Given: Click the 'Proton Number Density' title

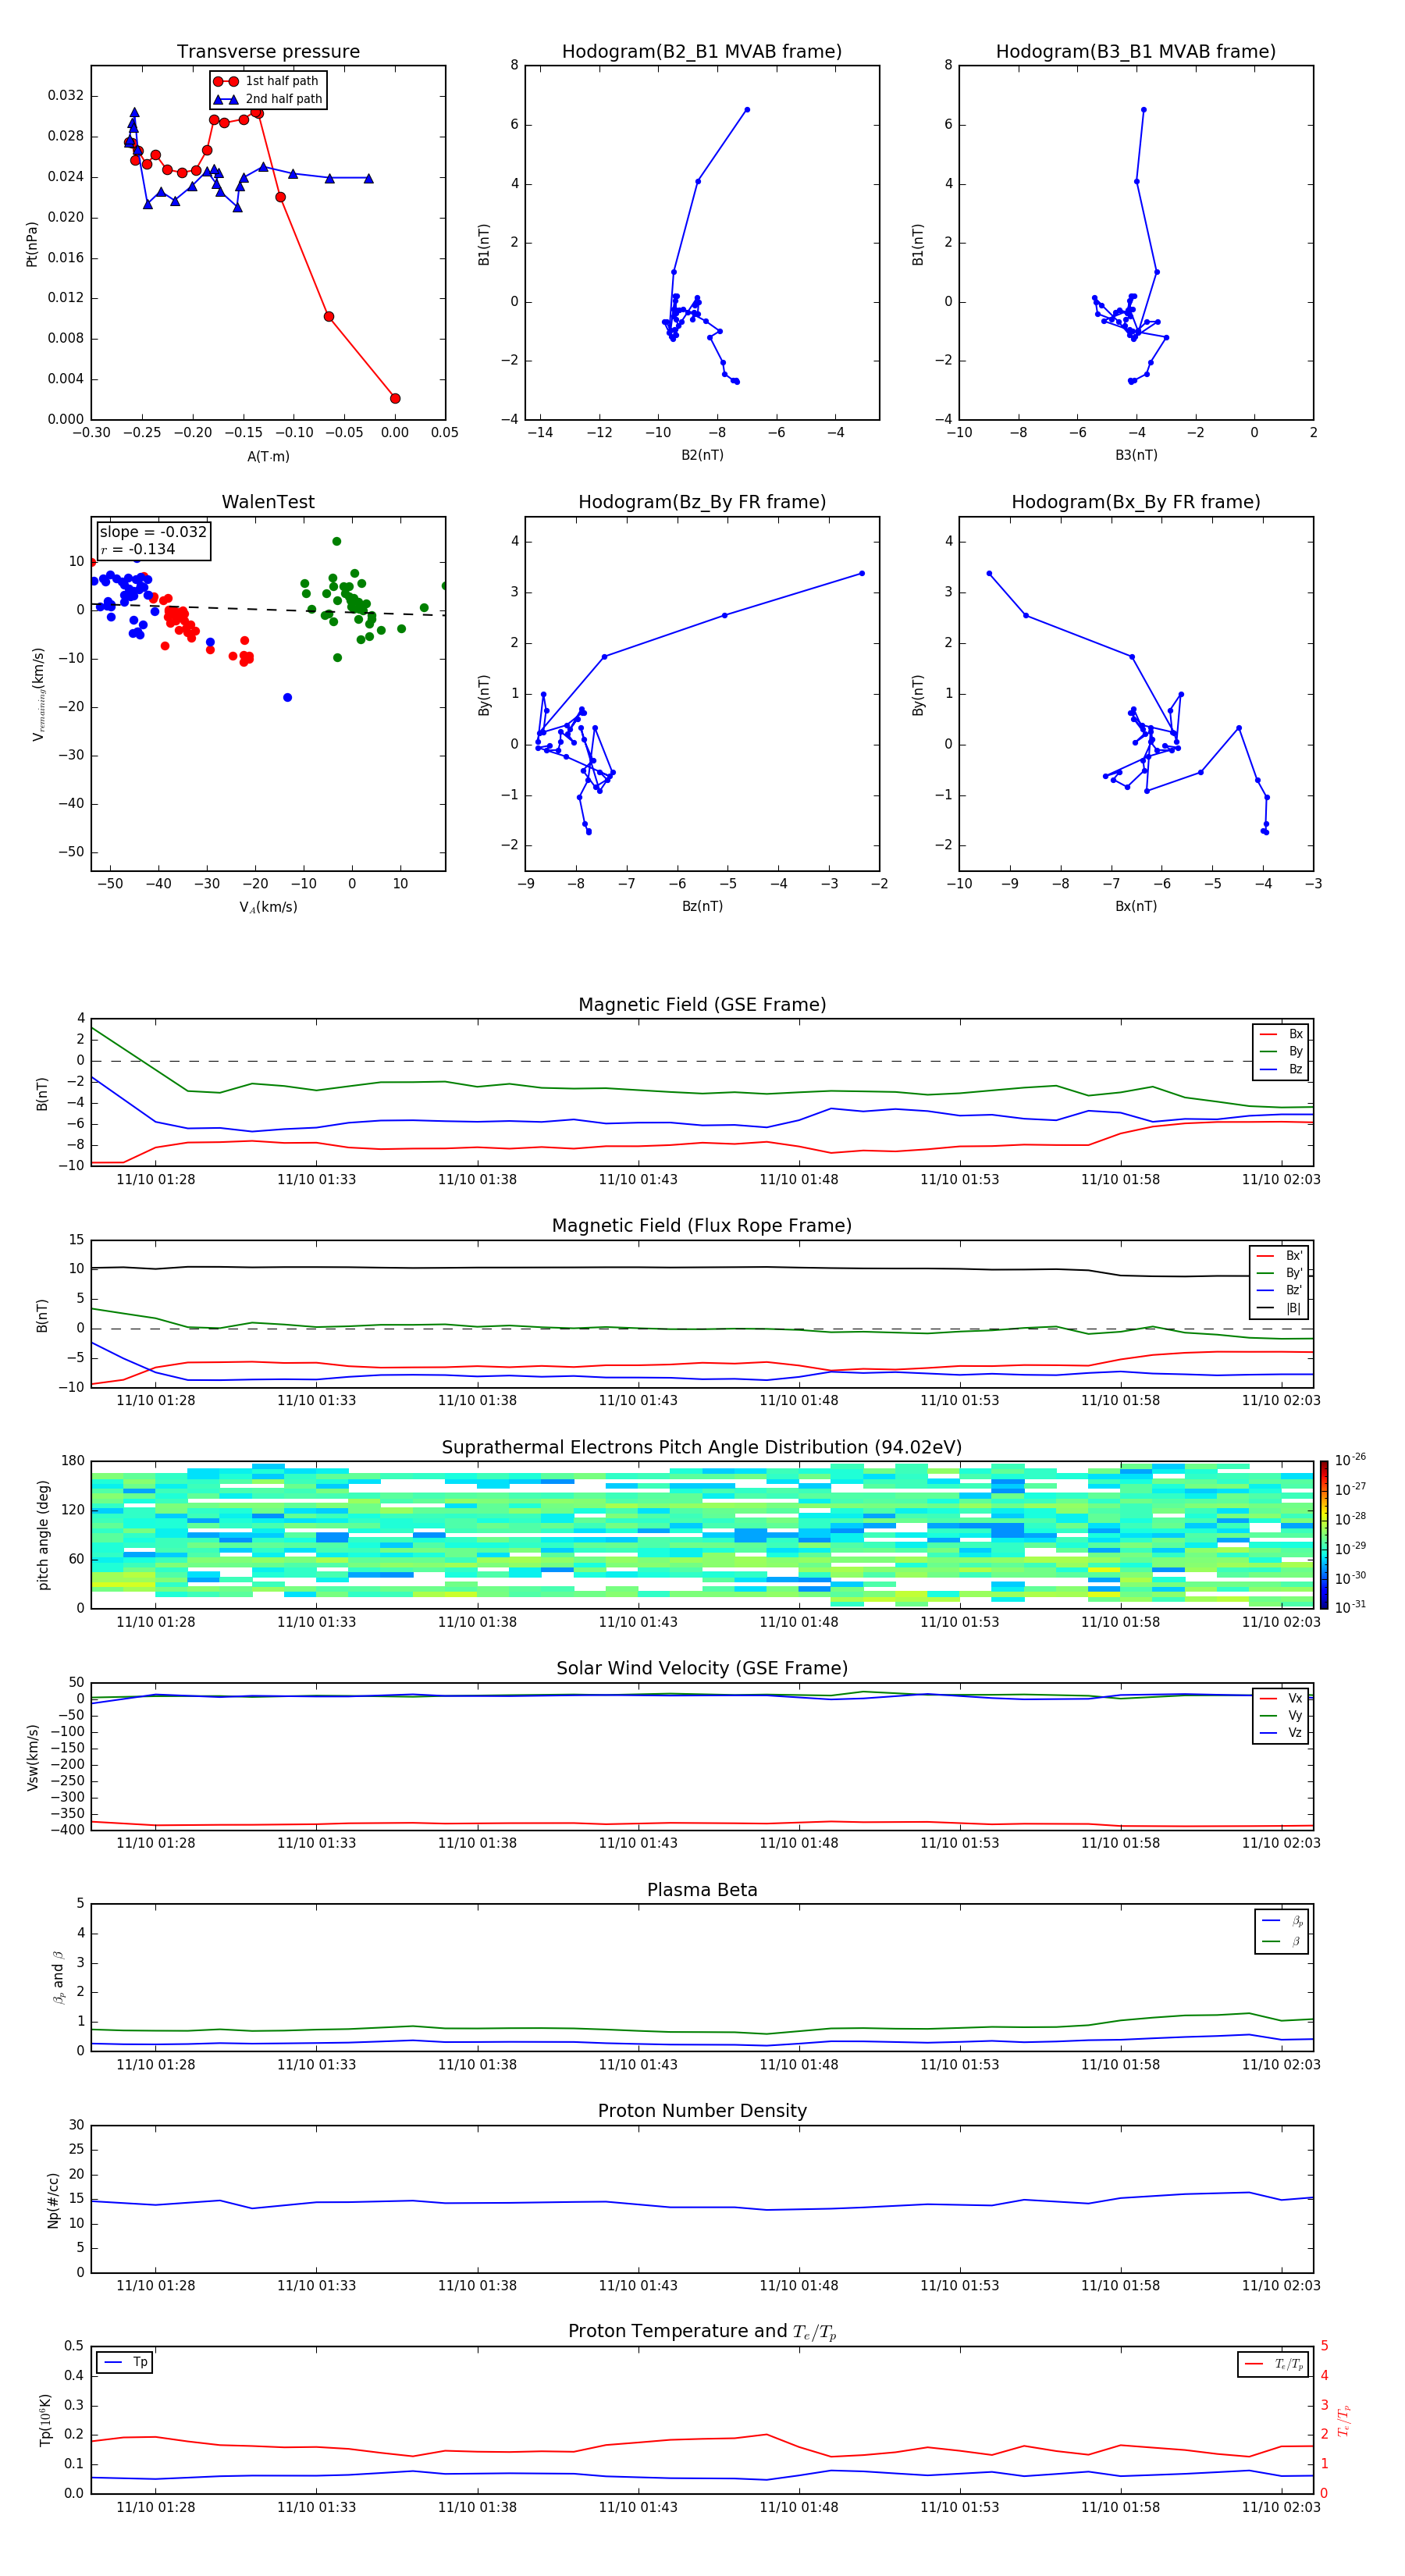Looking at the screenshot, I should pyautogui.click(x=702, y=2111).
